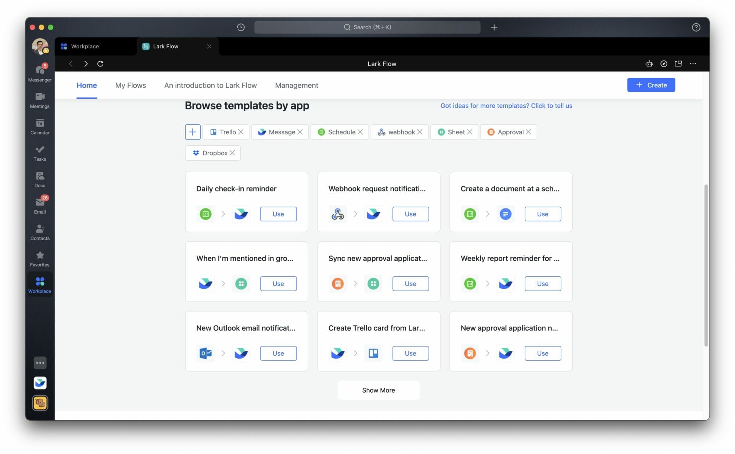Click the Create button
The width and height of the screenshot is (735, 454).
click(x=651, y=85)
